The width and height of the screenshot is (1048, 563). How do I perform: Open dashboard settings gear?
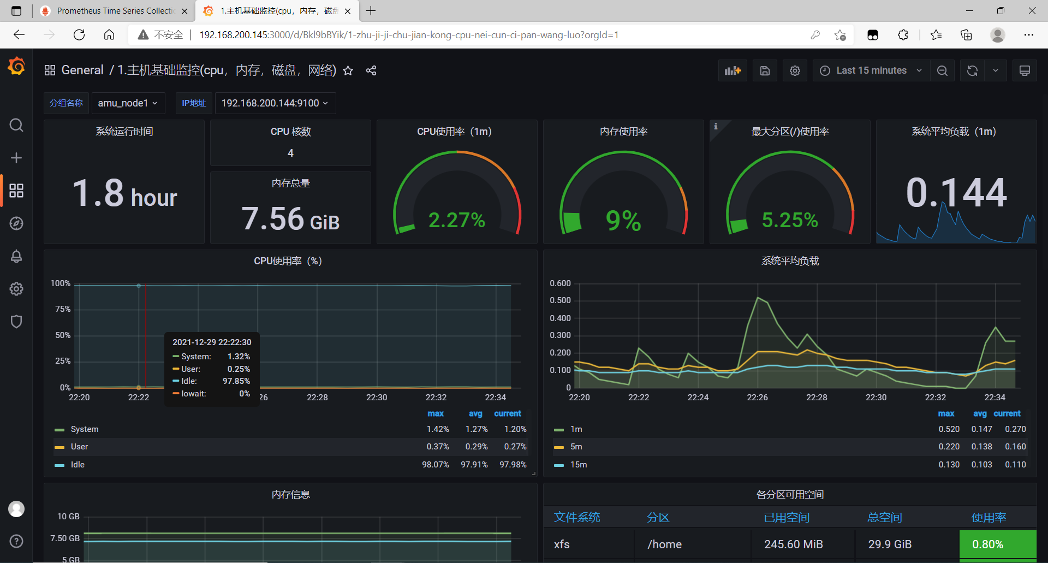click(795, 70)
